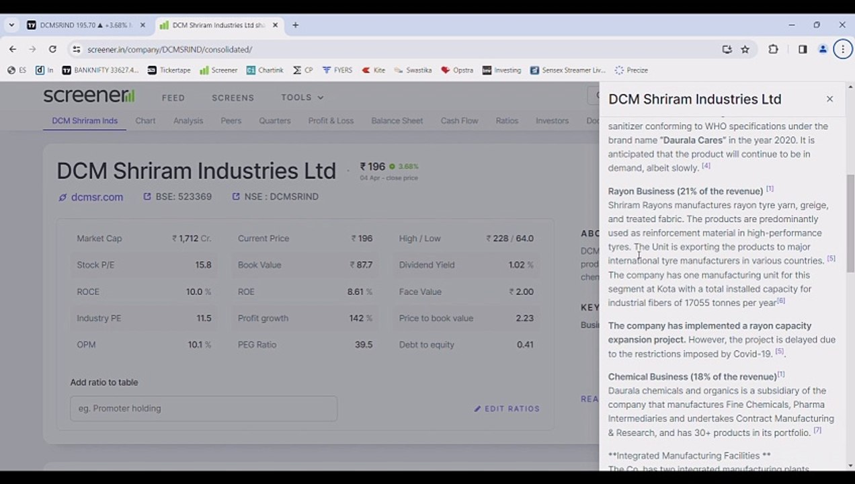Jump to the Profit & Loss section
This screenshot has height=484, width=855.
(x=331, y=121)
